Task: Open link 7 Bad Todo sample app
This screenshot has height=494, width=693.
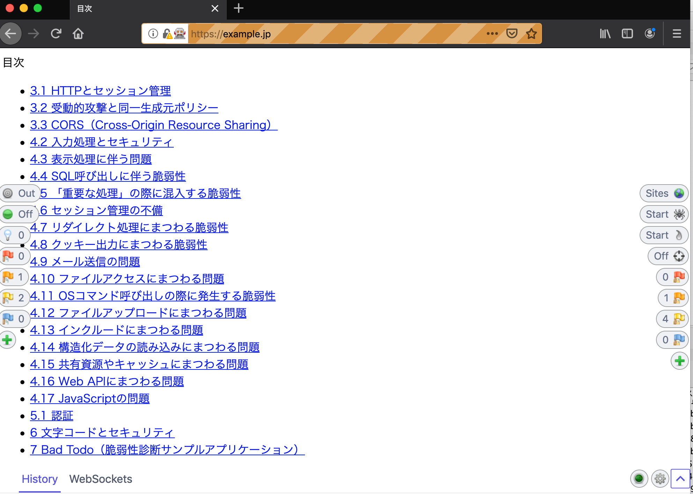Action: point(167,450)
